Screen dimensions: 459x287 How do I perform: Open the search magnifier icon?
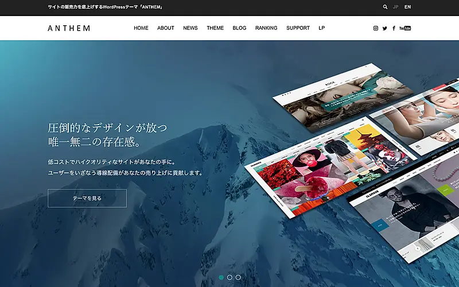[385, 7]
